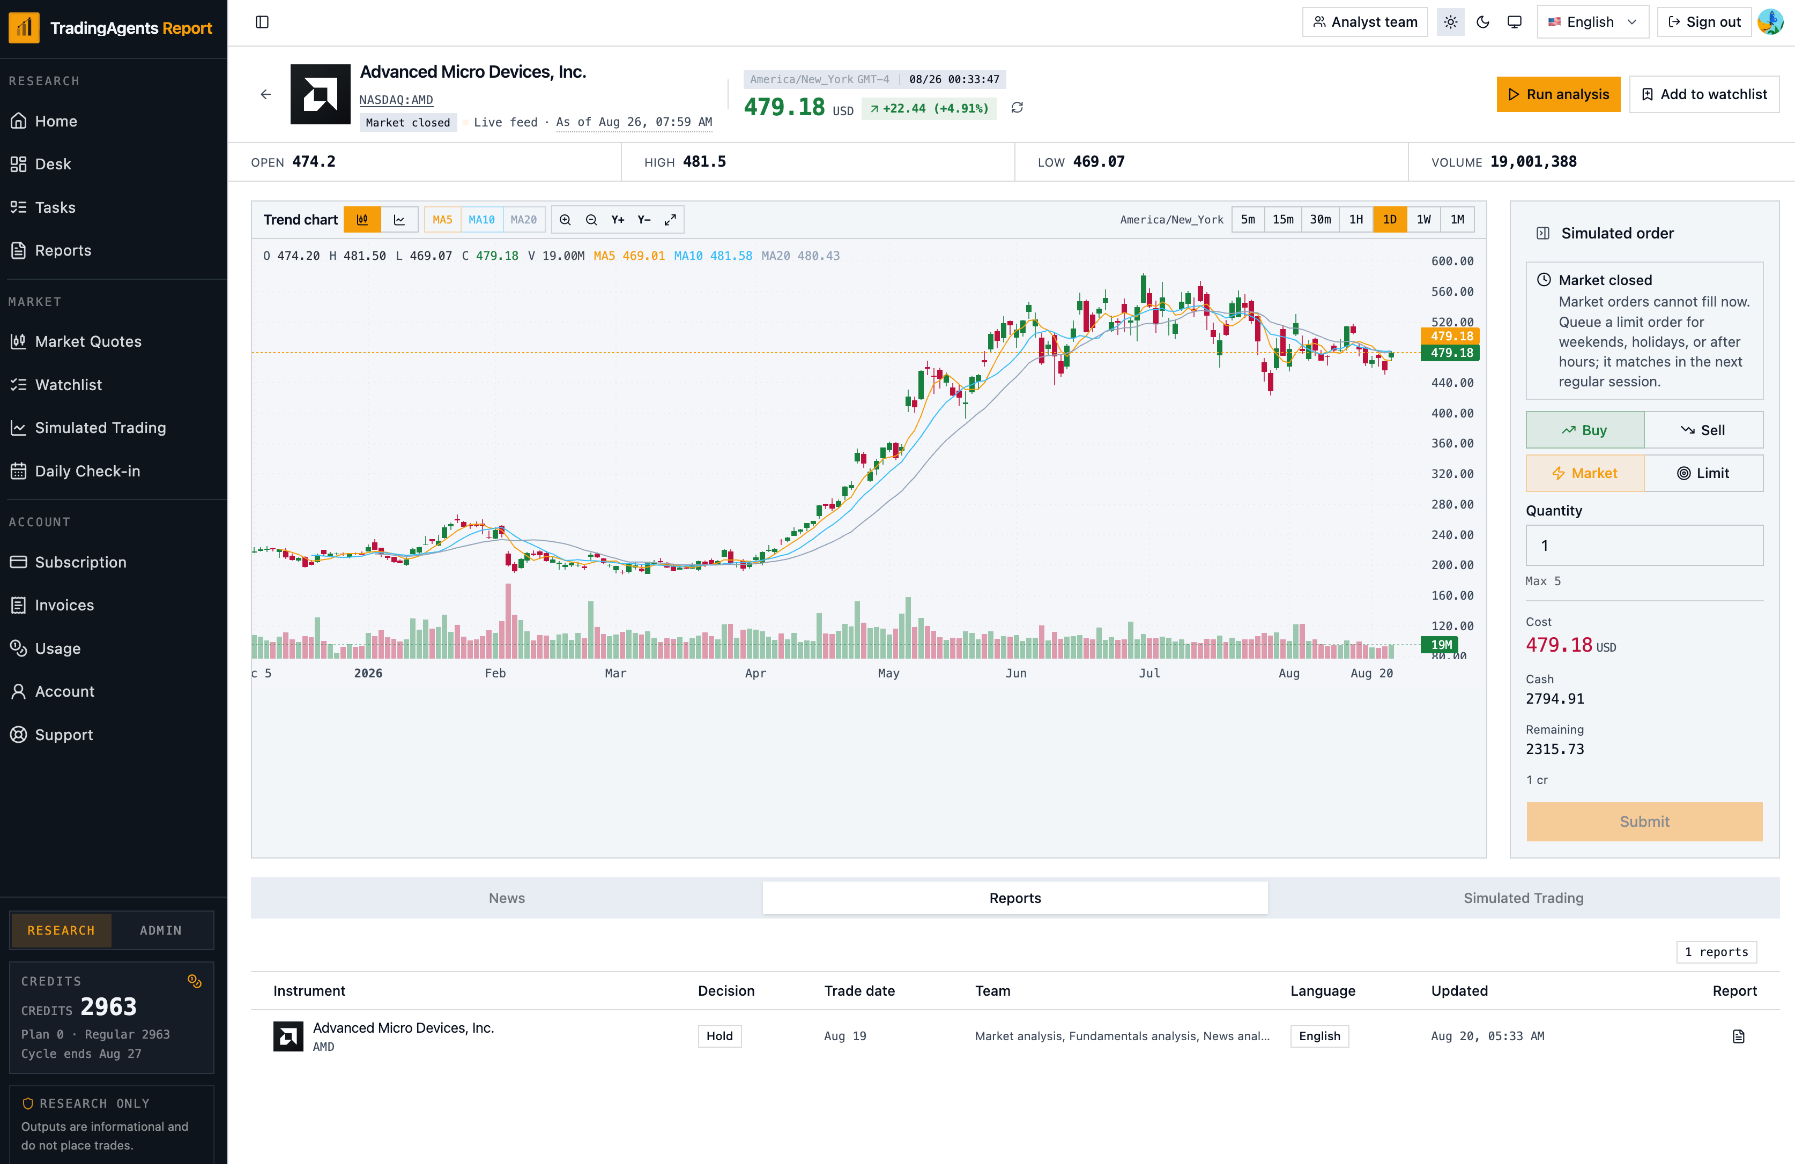Click Analyst team button
The image size is (1795, 1164).
point(1364,22)
